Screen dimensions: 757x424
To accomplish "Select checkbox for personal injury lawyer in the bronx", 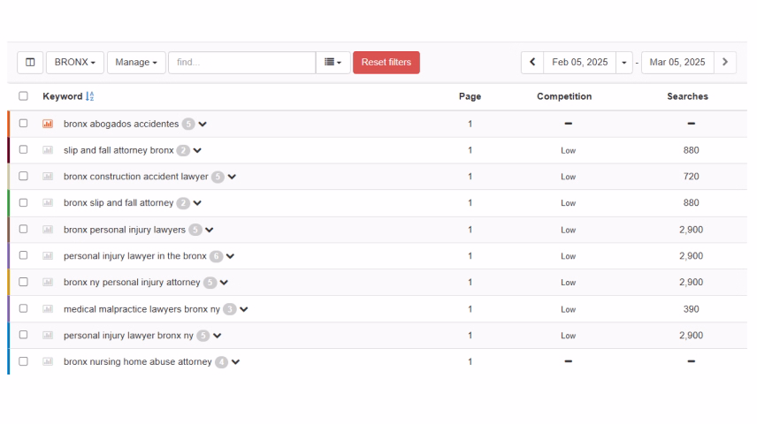I will click(23, 255).
